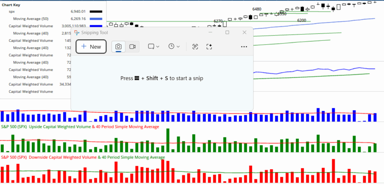Open the snipping shape mode dropdown
The height and width of the screenshot is (185, 384).
[x=154, y=46]
